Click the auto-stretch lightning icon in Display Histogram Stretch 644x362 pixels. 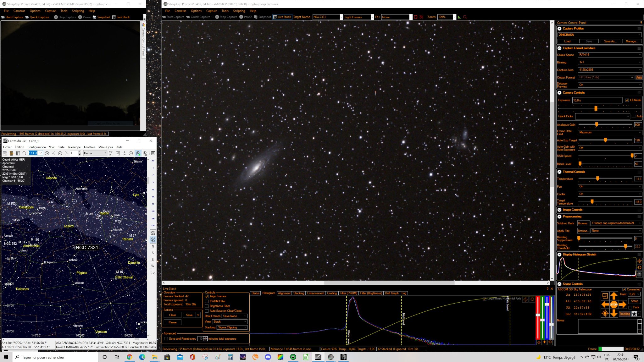(x=639, y=261)
